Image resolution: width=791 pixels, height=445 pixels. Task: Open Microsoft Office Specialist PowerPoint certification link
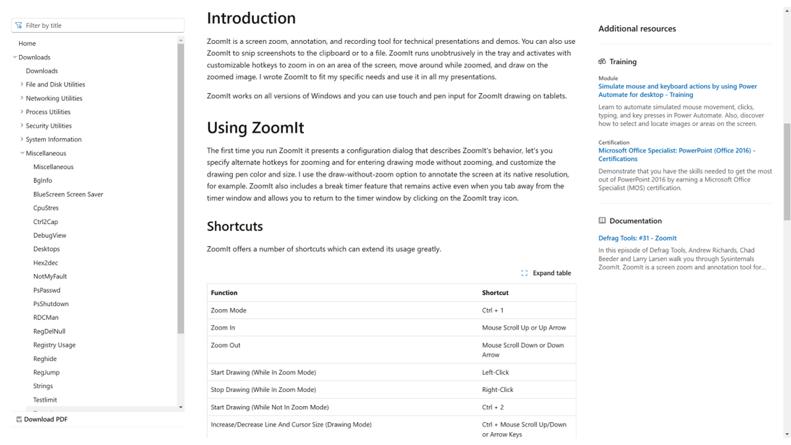(676, 155)
